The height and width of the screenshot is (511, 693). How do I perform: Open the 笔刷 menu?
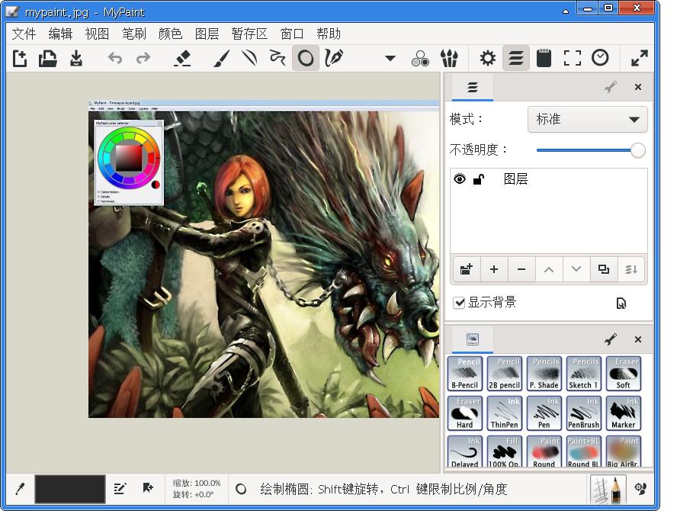coord(133,34)
